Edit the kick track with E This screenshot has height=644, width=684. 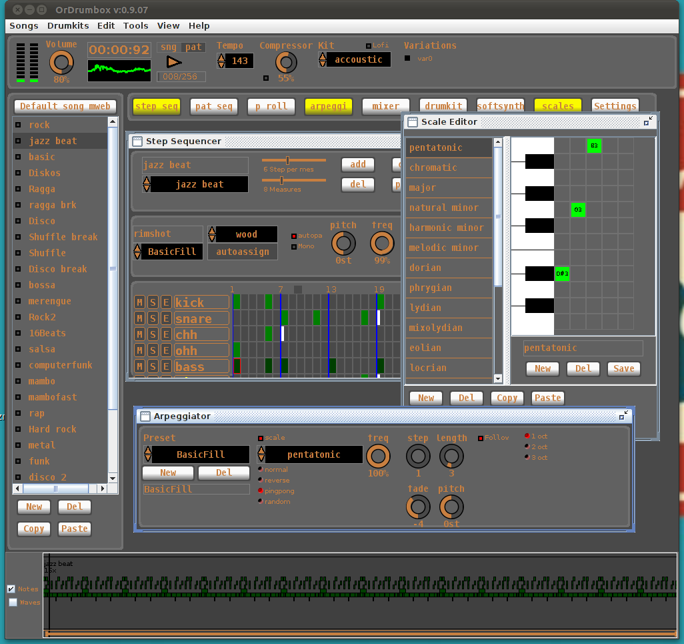(x=166, y=302)
